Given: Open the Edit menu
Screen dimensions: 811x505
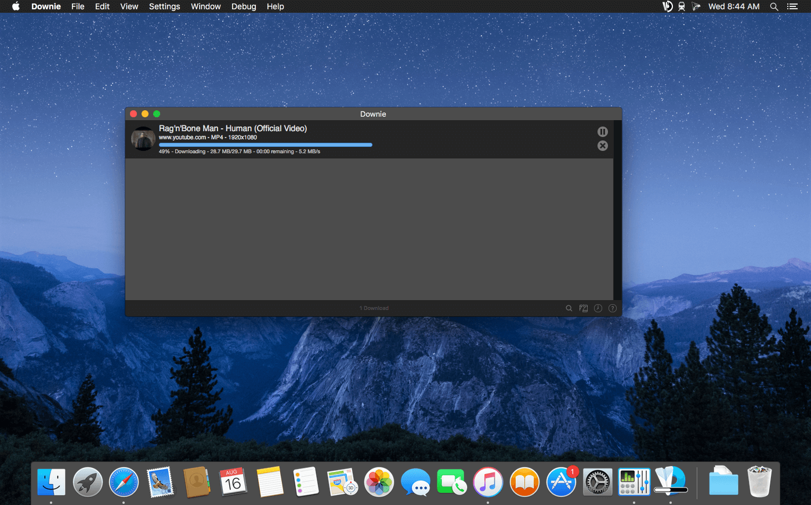Looking at the screenshot, I should pyautogui.click(x=102, y=6).
